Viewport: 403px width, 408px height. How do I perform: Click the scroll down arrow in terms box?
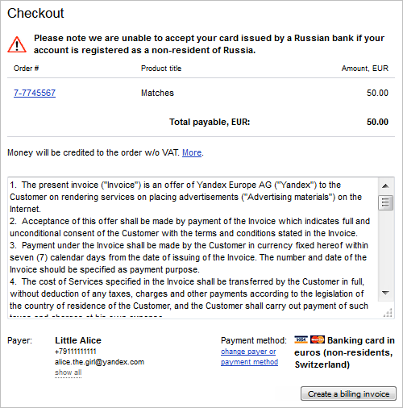coord(386,293)
